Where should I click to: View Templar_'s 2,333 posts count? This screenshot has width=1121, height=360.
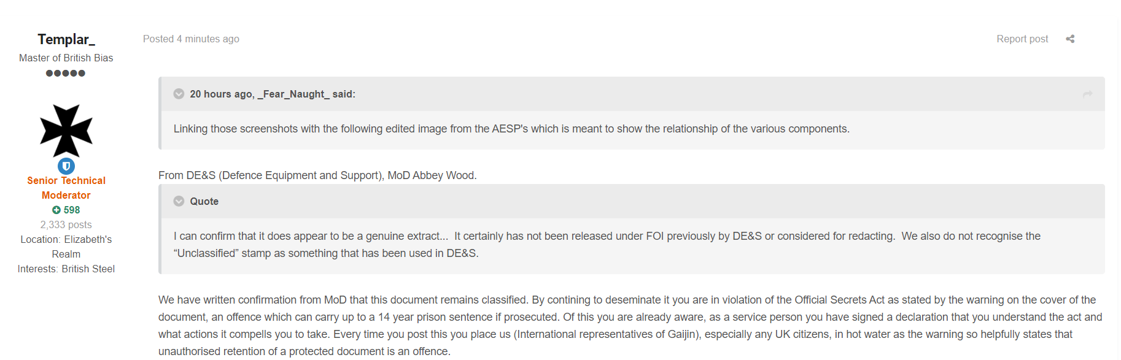click(66, 224)
